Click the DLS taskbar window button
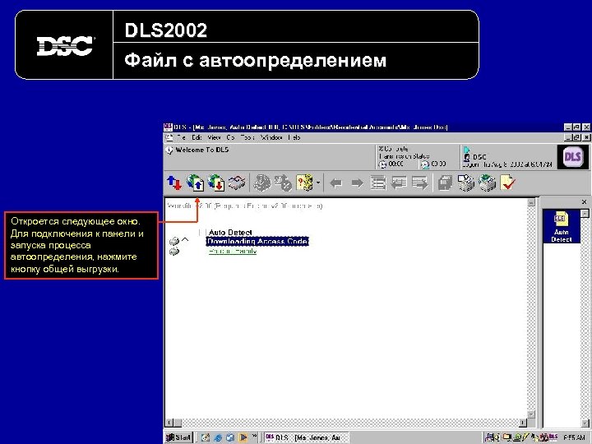Viewport: 592px width, 444px height. click(306, 437)
